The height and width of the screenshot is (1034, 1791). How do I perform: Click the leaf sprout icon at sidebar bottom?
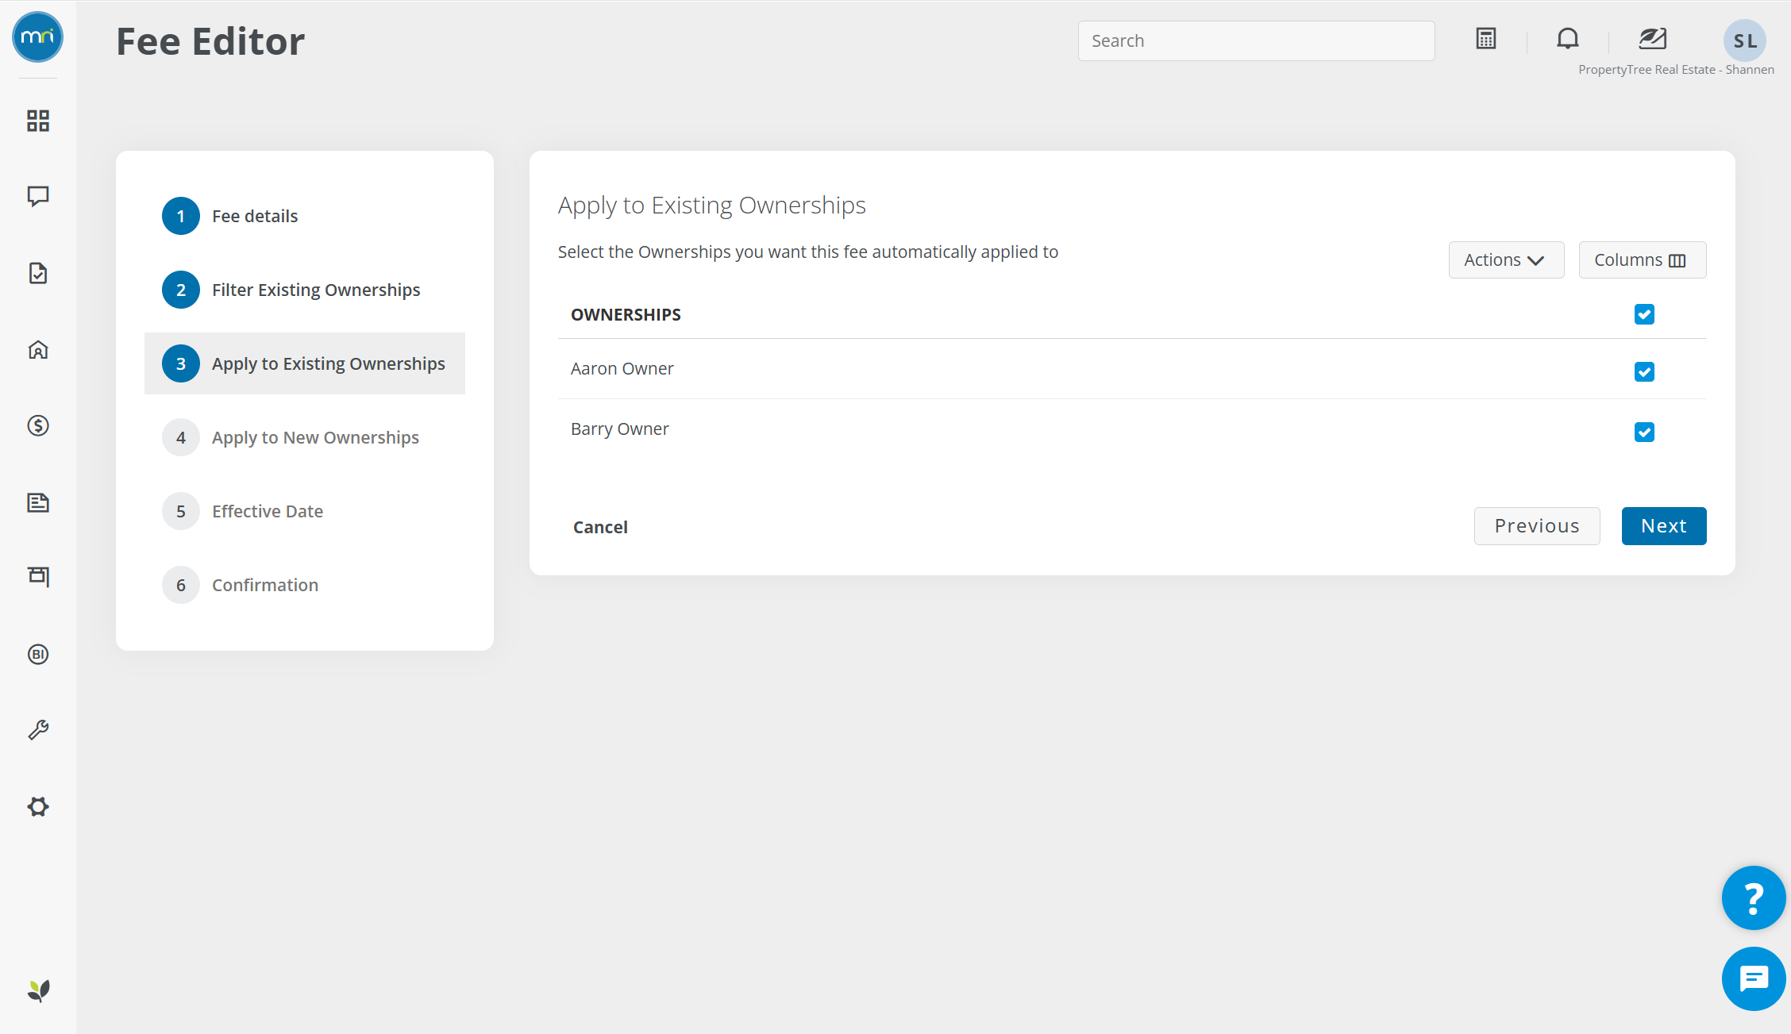38,990
